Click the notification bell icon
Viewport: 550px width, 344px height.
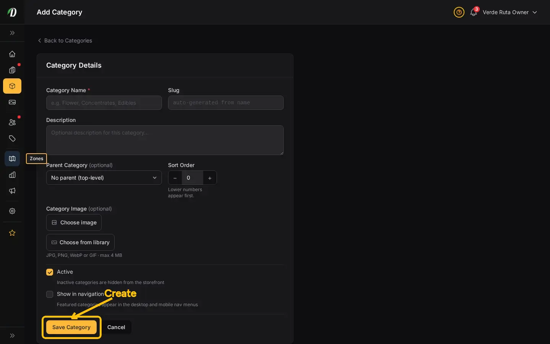(x=474, y=12)
